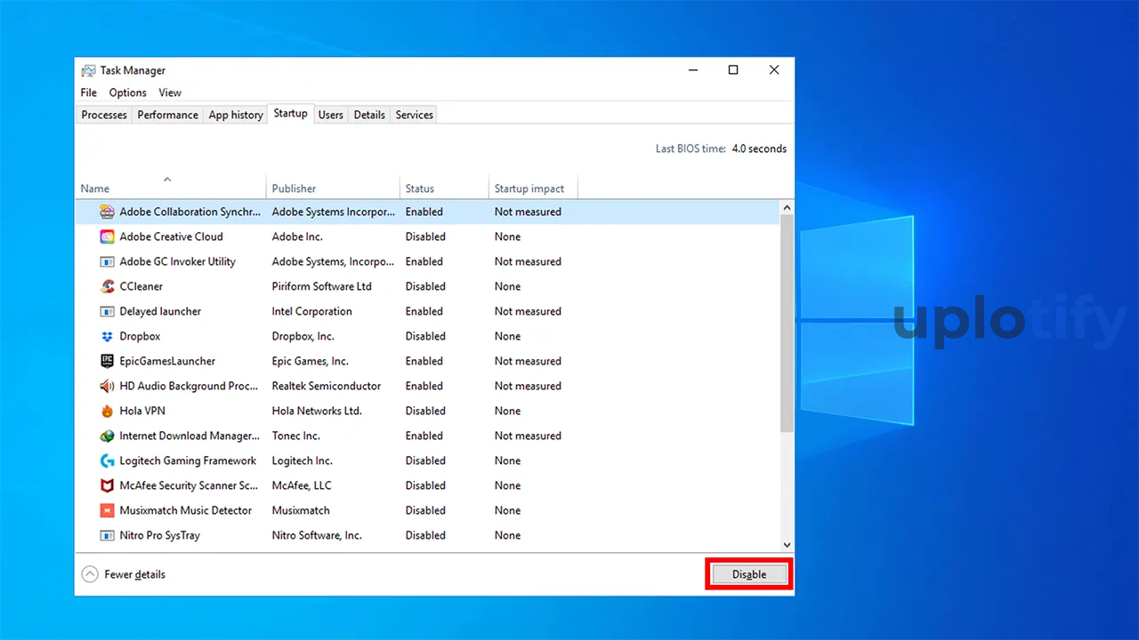
Task: Sort by the Publisher column header
Action: click(x=333, y=188)
